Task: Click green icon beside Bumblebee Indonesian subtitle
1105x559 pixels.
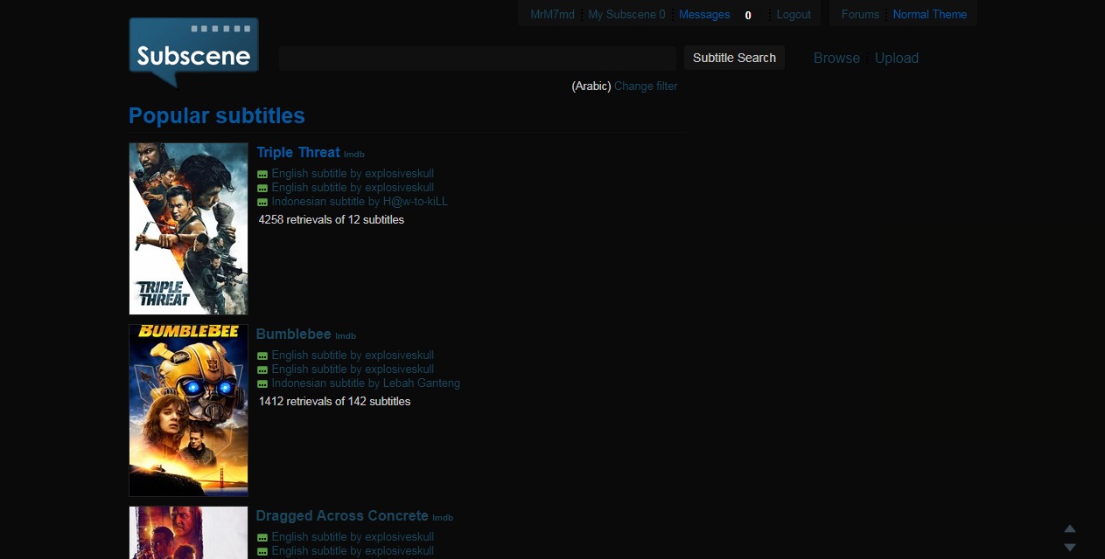Action: (262, 383)
